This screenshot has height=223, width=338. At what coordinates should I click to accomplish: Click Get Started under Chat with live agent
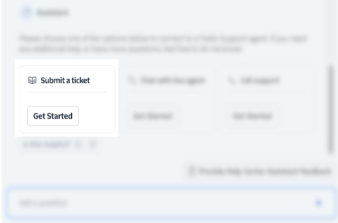[152, 116]
